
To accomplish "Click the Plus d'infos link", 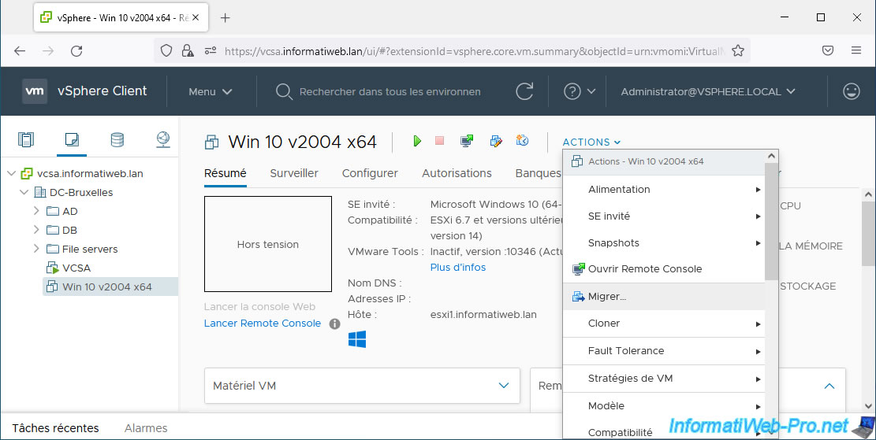I will (x=457, y=268).
